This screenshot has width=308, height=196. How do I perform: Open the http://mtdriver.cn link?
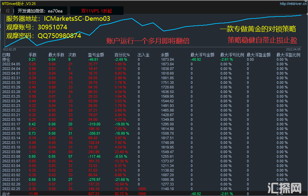(293, 4)
